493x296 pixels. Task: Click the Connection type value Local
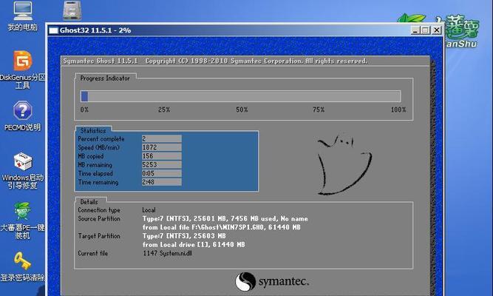[x=149, y=210]
